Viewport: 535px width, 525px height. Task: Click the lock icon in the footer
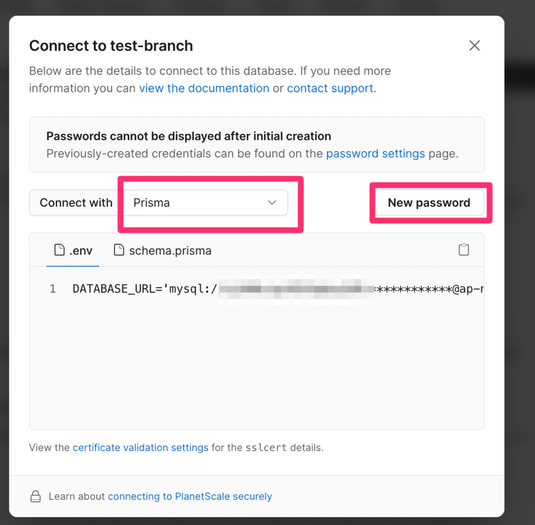coord(36,497)
